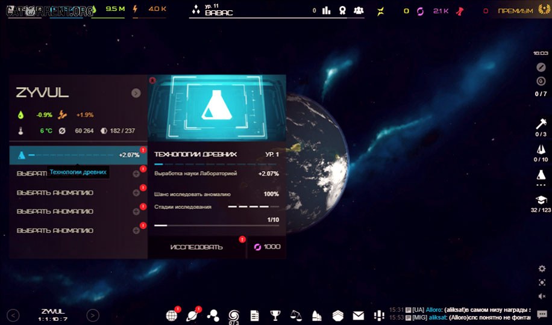Open the document list icon

254,315
